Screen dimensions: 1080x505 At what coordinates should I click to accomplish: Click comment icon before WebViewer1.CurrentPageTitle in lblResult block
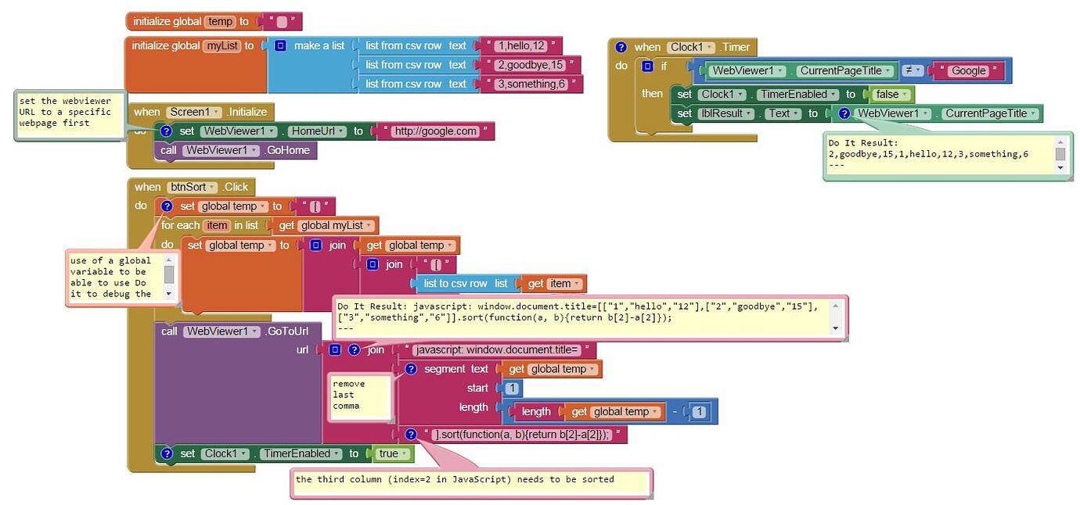pos(844,113)
